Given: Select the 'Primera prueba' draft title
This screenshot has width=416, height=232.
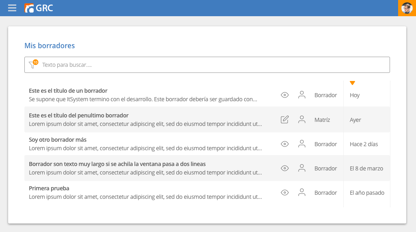Looking at the screenshot, I should coord(49,188).
